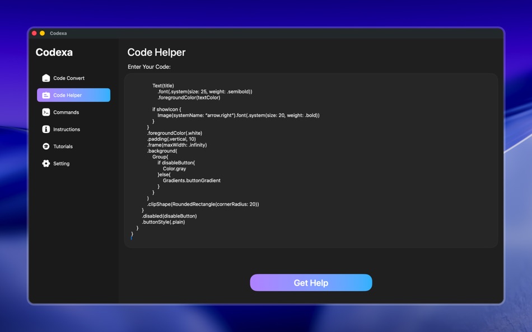532x332 pixels.
Task: Click the '.background(' line
Action: pyautogui.click(x=162, y=151)
